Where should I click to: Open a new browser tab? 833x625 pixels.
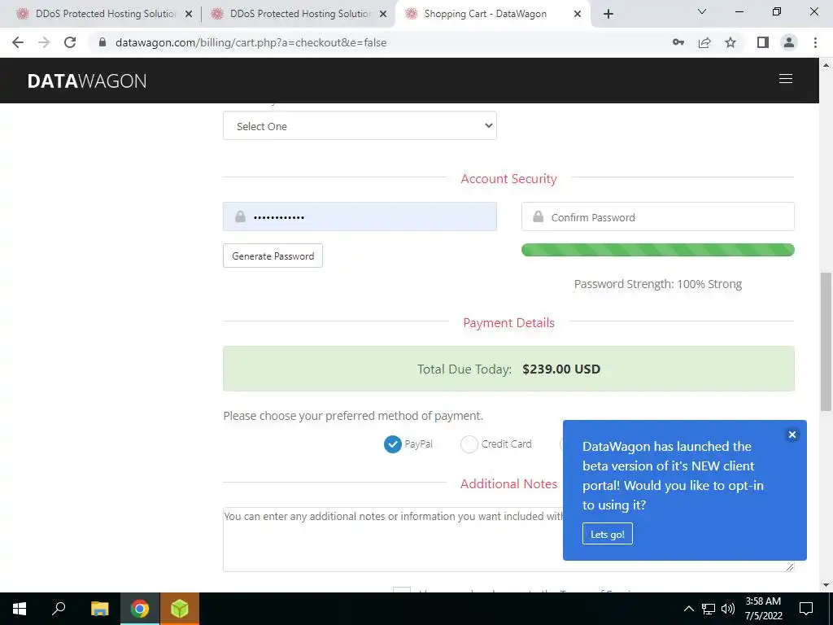tap(608, 14)
